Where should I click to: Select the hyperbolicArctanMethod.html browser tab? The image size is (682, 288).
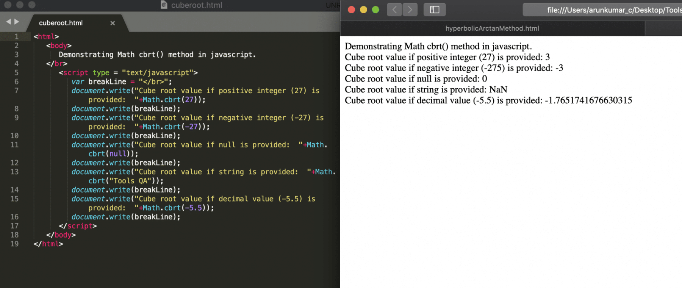[492, 28]
